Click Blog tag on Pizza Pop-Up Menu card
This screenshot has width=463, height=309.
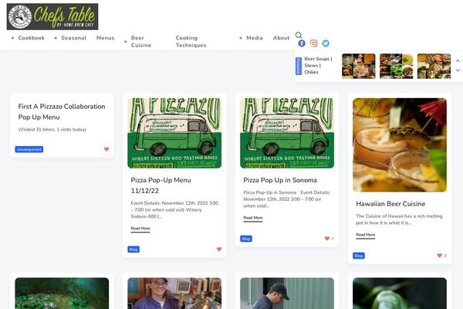click(x=133, y=250)
